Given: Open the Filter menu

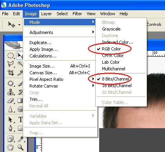Looking at the screenshot, I should point(77,14).
